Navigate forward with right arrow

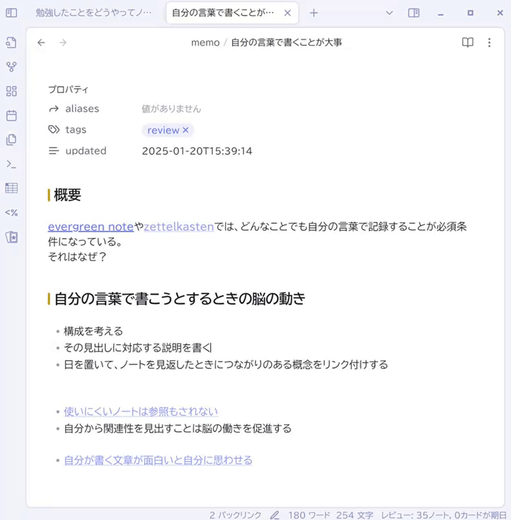pos(63,43)
